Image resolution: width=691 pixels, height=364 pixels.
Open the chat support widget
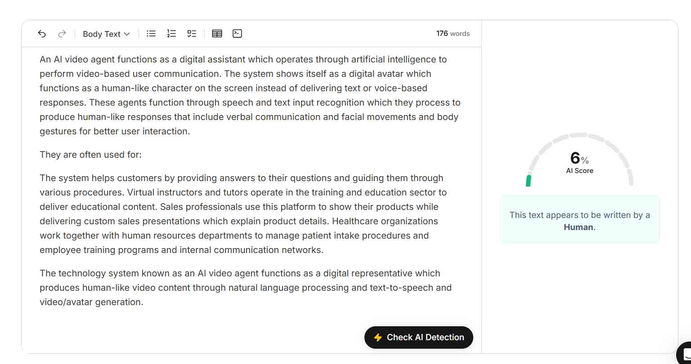click(684, 356)
